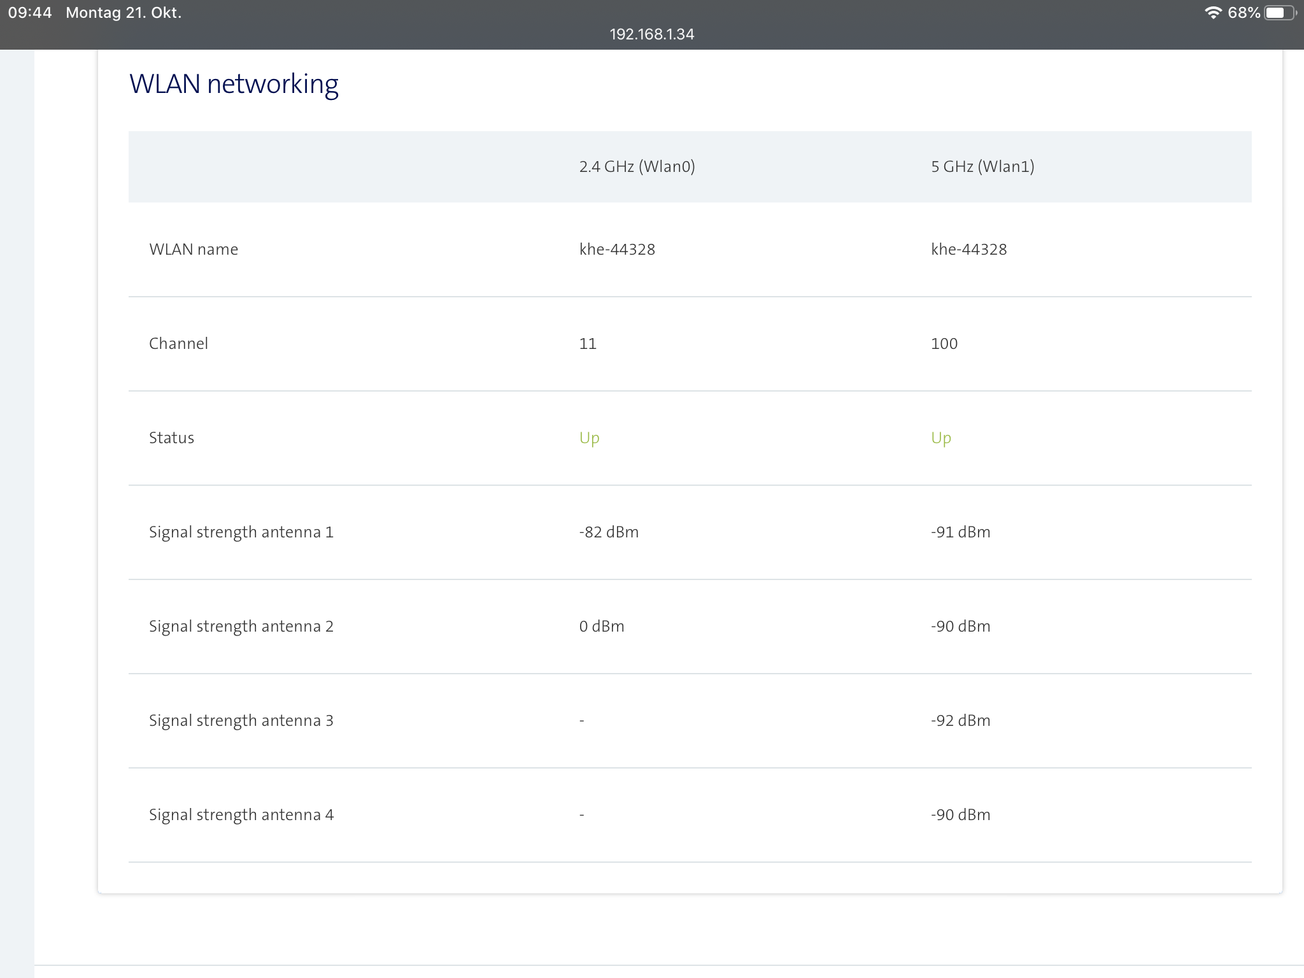Screen dimensions: 1304x978
Task: Click the 0 dBm antenna 2 value
Action: pos(602,627)
